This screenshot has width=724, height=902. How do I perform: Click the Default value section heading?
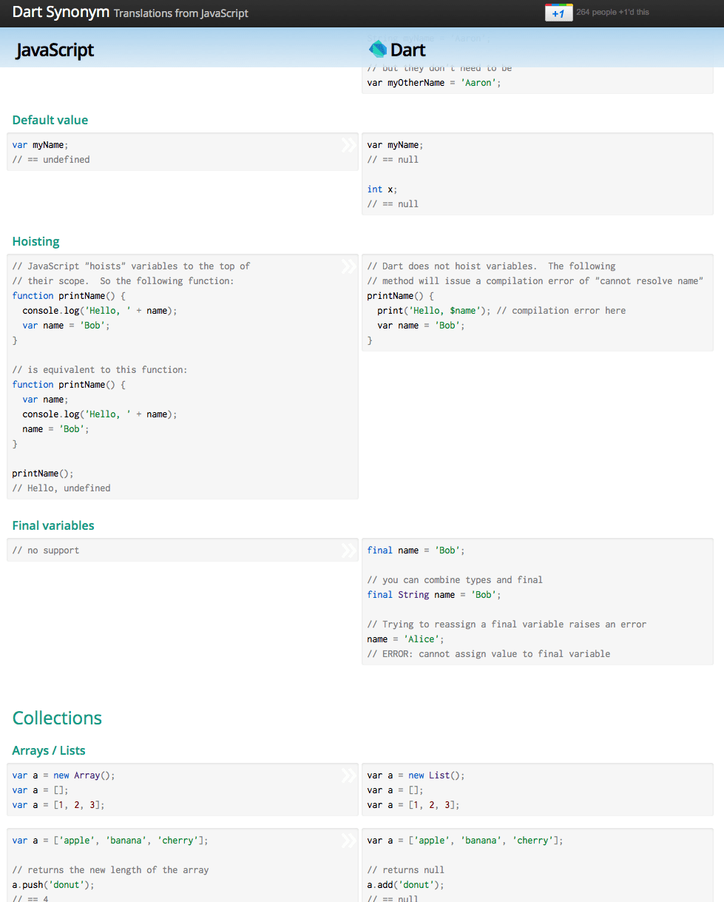(50, 120)
